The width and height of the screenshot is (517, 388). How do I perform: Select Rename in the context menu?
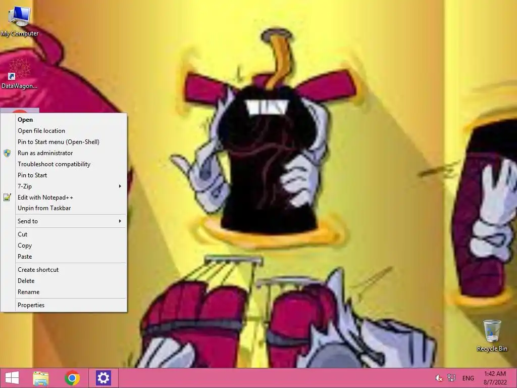64,292
